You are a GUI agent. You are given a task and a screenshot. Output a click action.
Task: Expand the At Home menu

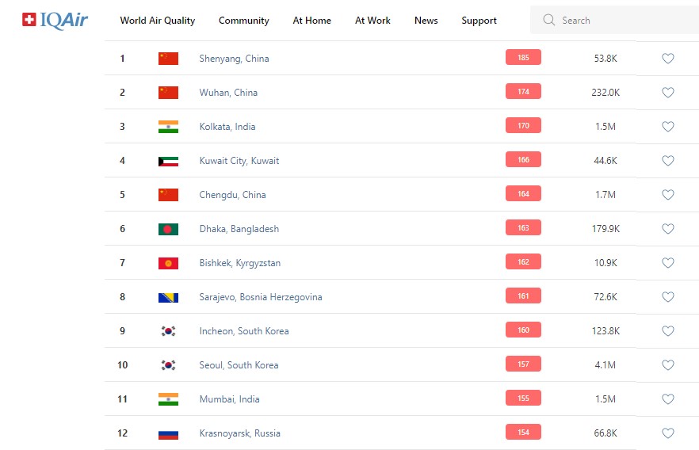311,21
